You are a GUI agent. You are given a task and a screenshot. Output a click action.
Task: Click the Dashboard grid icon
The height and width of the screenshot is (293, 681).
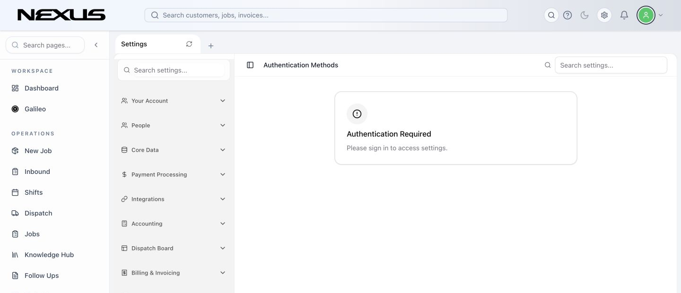[15, 88]
